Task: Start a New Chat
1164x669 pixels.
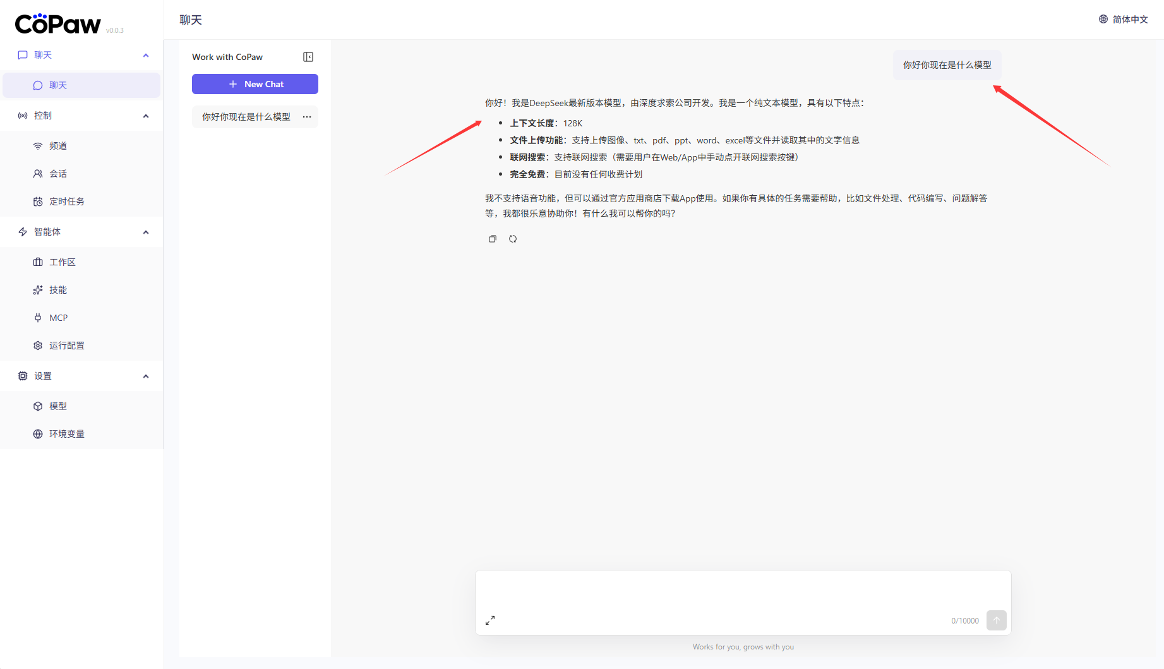Action: point(255,84)
